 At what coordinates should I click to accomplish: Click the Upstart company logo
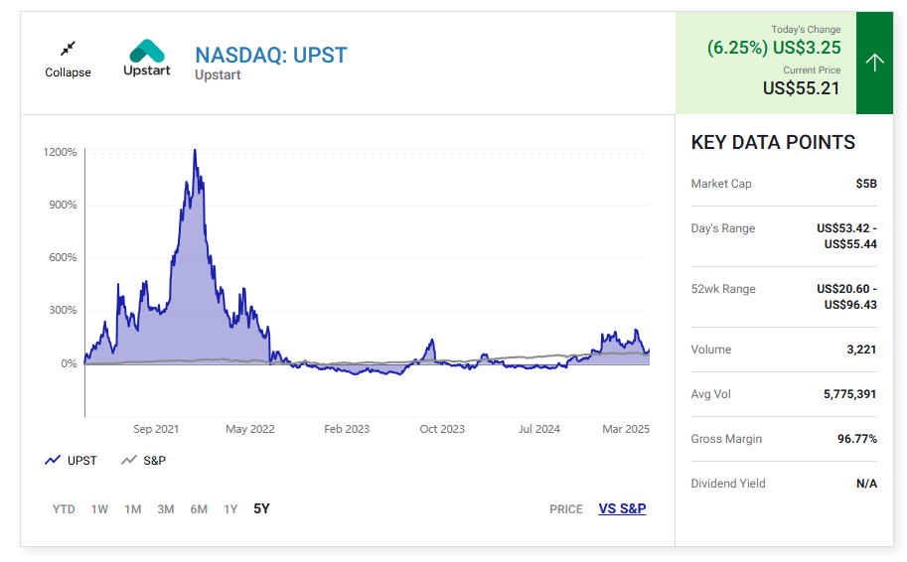tap(147, 58)
